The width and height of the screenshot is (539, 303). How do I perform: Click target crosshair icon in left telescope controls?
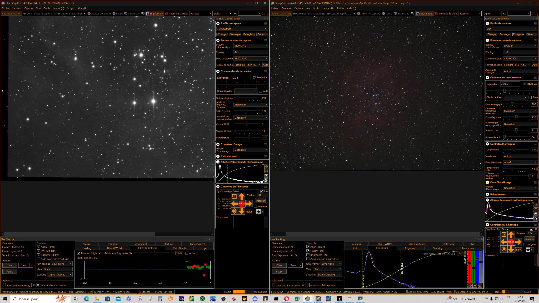click(x=234, y=211)
